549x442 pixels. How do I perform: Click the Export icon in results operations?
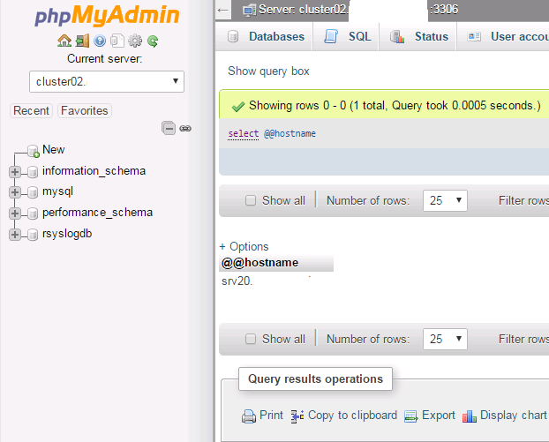411,416
